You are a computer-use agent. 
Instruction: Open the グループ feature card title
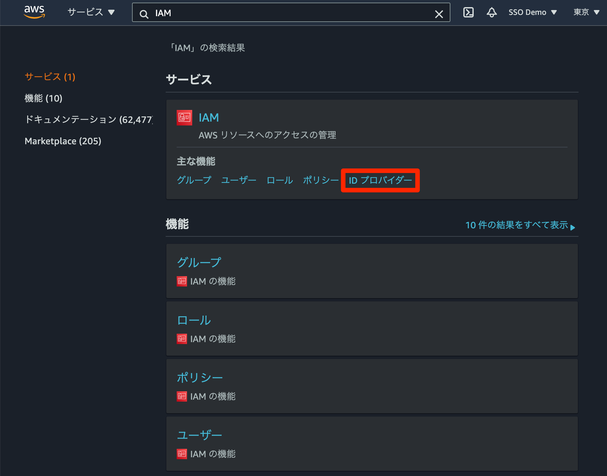tap(199, 262)
